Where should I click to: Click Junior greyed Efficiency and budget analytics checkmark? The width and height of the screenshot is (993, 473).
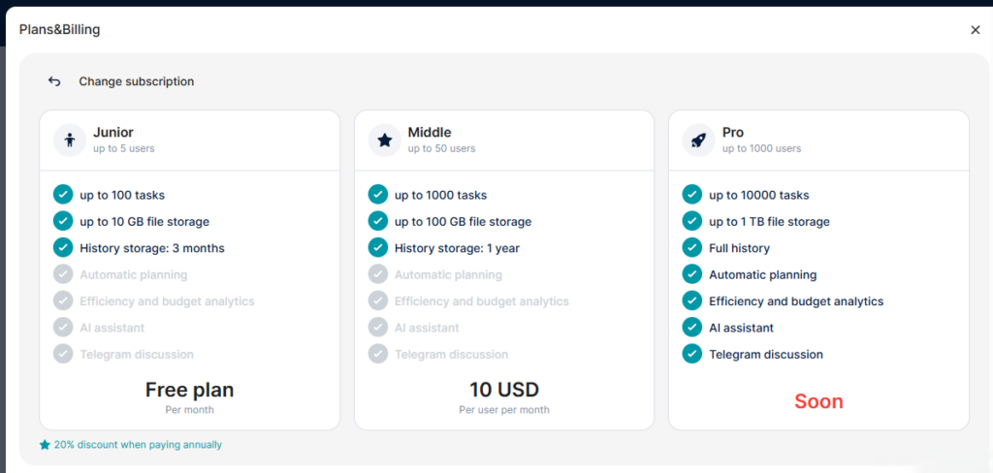pos(63,300)
